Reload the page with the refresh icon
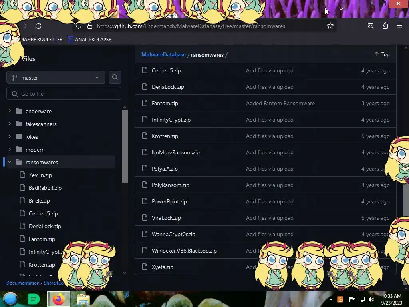 point(38,26)
